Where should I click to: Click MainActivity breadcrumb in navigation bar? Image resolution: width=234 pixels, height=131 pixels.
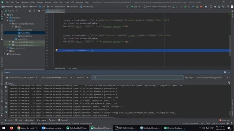(87, 7)
